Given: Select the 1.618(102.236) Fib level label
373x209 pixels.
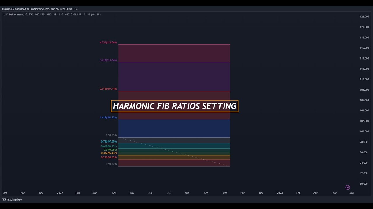Looking at the screenshot, I should pos(108,118).
